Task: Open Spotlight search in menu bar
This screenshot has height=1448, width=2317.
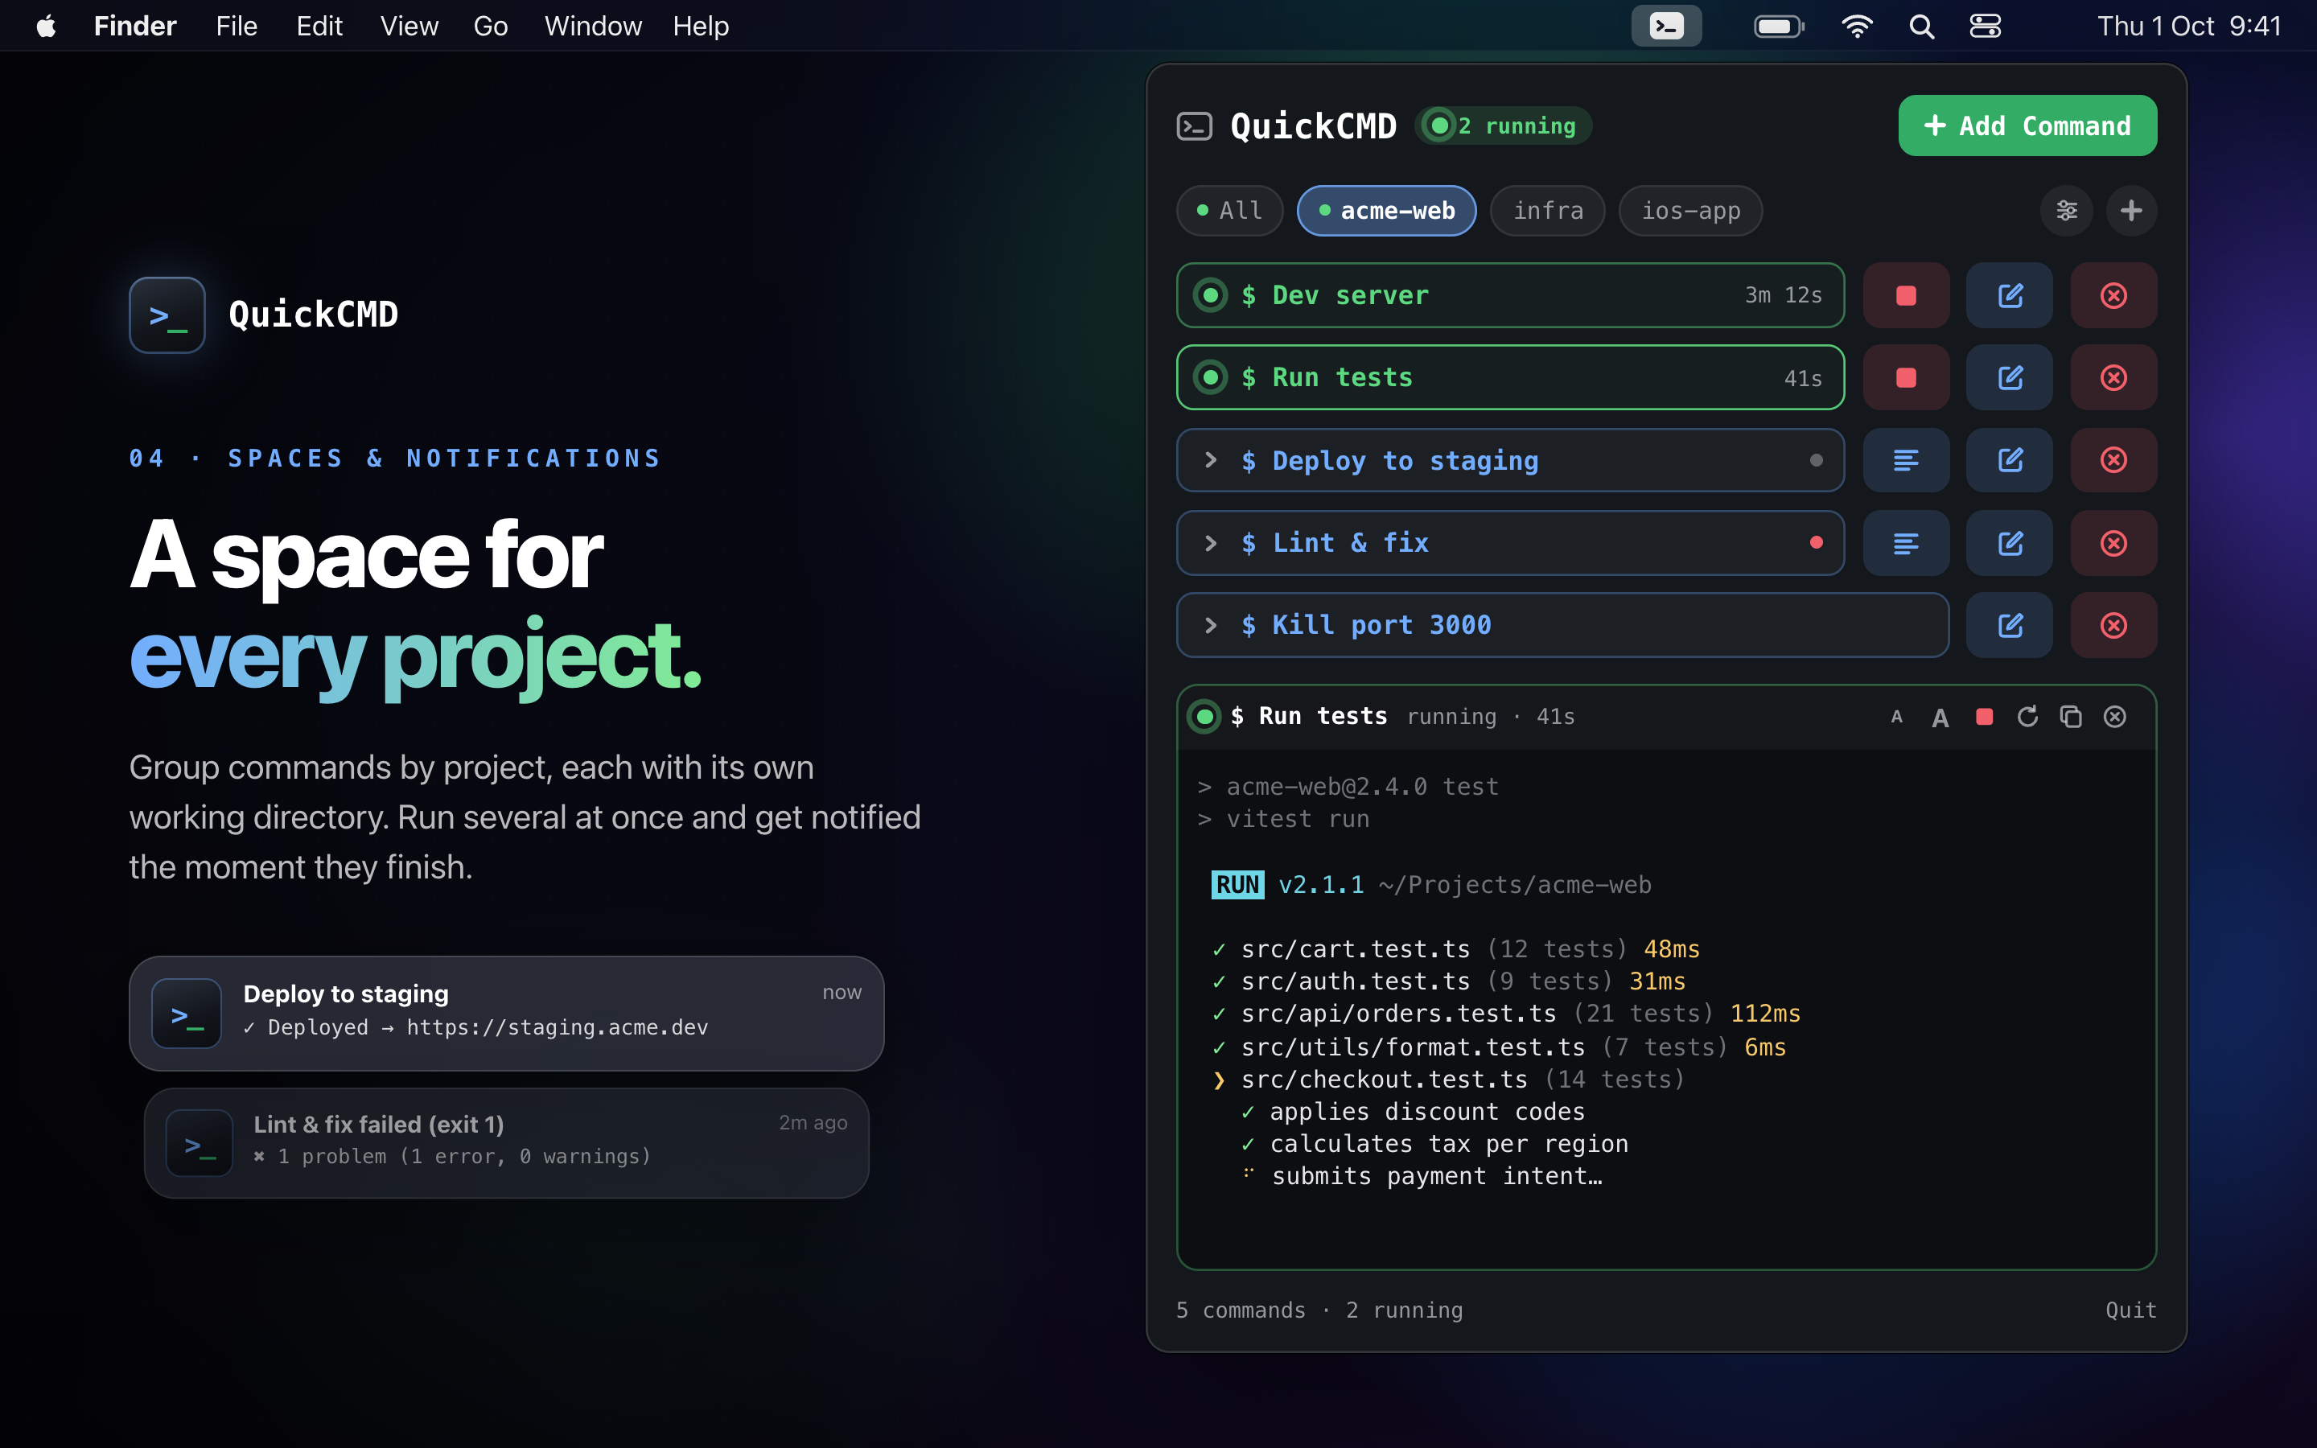Action: (x=1920, y=26)
